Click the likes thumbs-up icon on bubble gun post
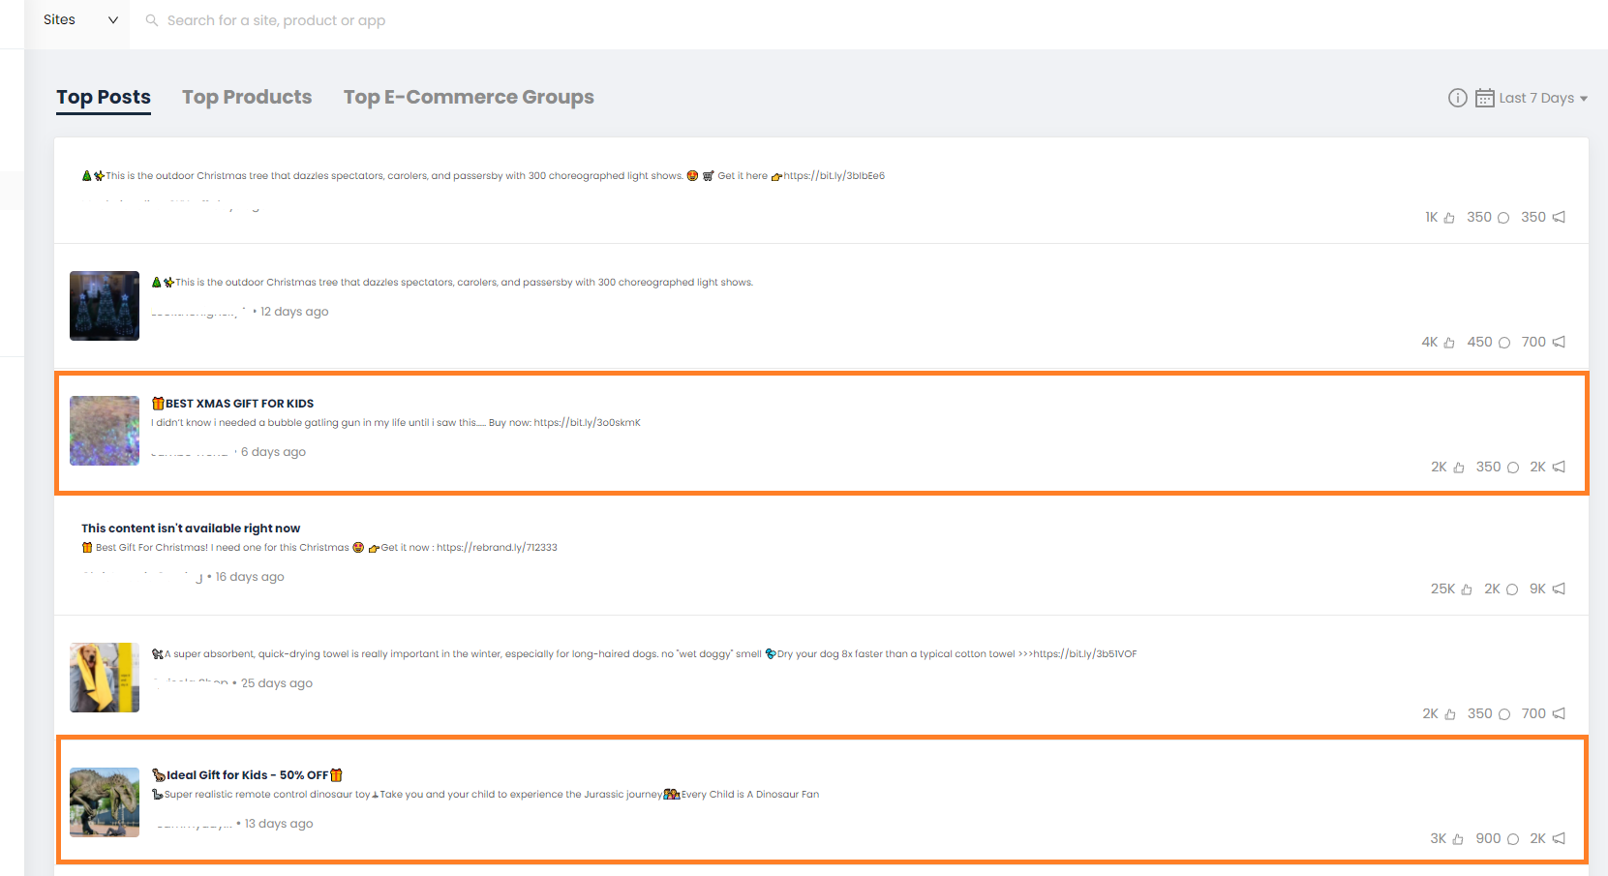The width and height of the screenshot is (1608, 876). pos(1459,468)
